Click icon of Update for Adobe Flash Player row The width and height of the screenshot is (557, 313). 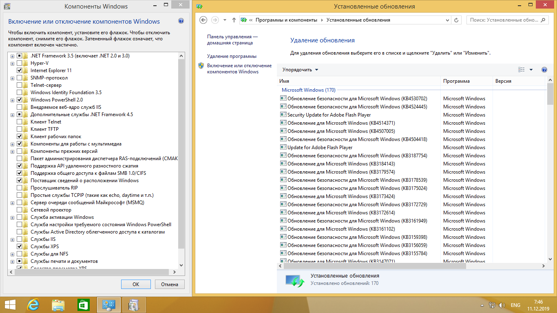point(283,147)
